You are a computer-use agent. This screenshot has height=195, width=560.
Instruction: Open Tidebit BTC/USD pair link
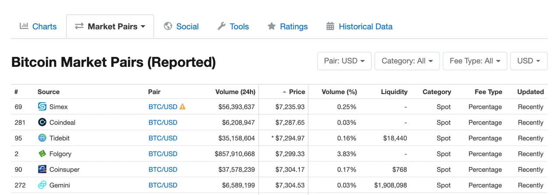point(163,138)
